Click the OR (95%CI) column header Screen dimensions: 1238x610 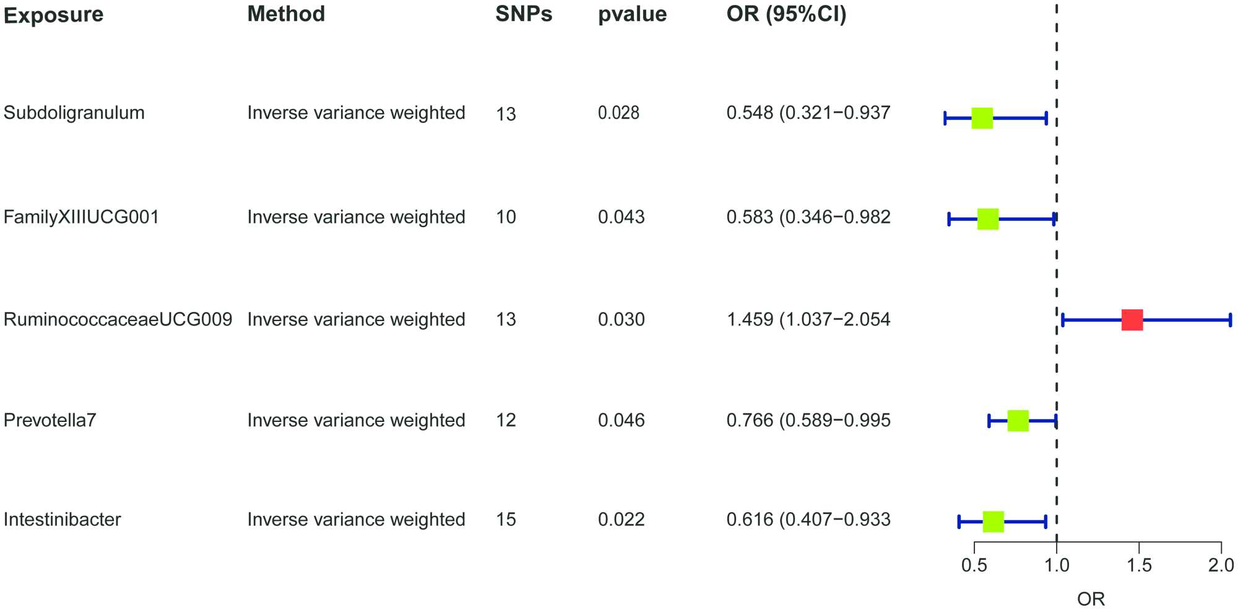coord(786,14)
